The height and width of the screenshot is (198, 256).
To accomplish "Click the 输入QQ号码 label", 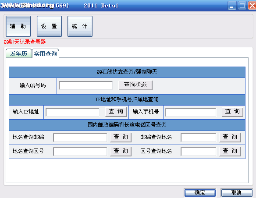I will (x=32, y=85).
